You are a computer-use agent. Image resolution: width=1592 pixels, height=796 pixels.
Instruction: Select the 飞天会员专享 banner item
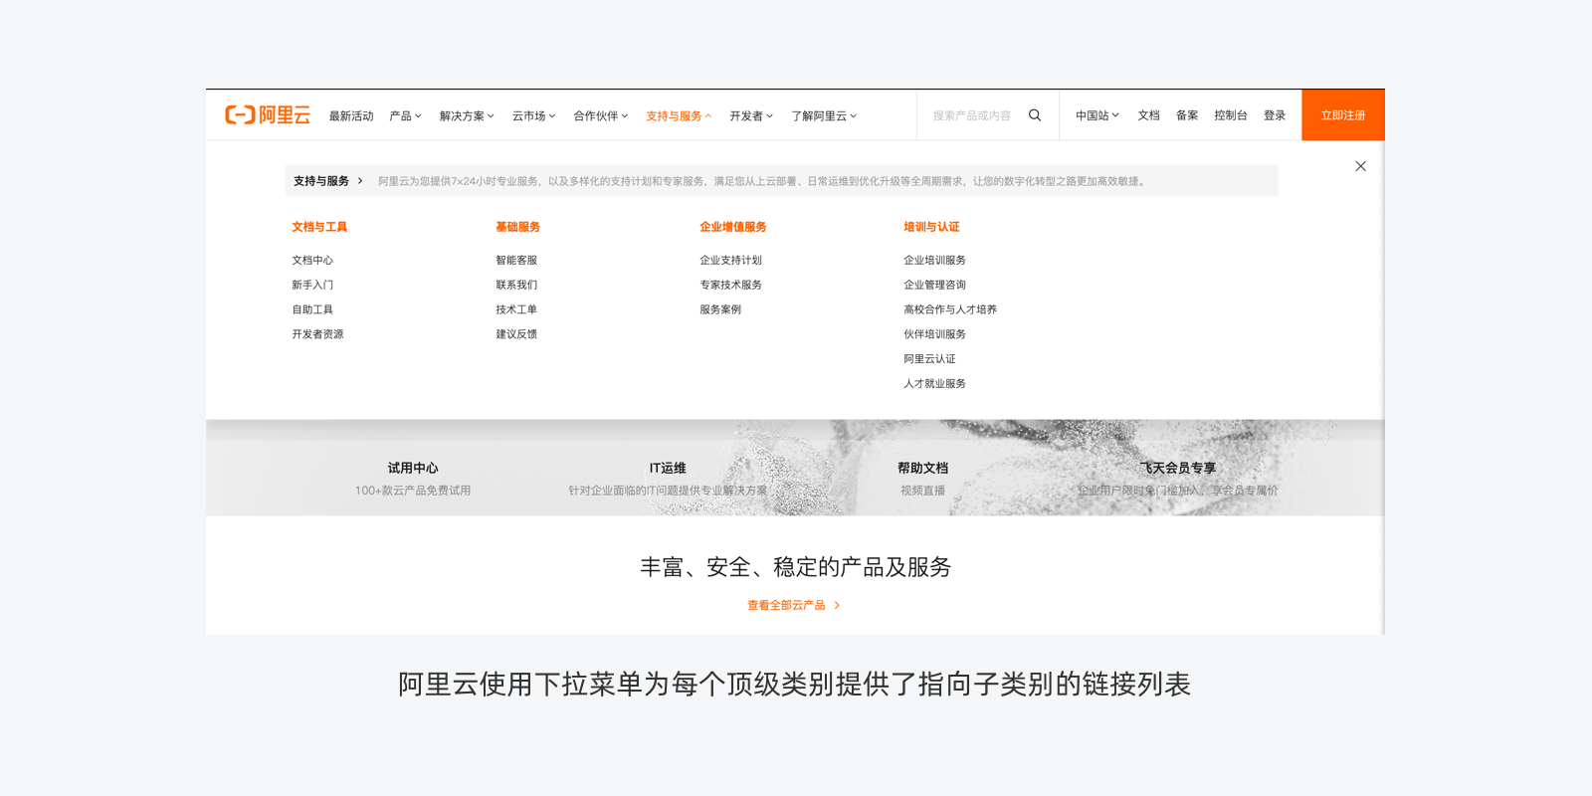coord(1178,478)
